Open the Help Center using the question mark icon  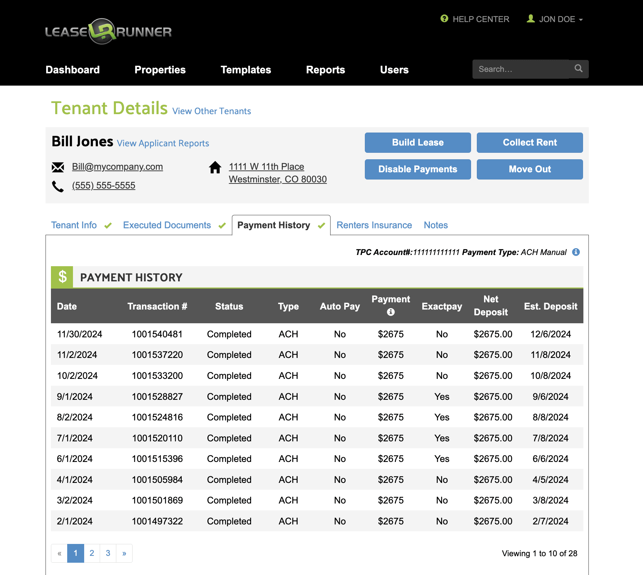(444, 19)
